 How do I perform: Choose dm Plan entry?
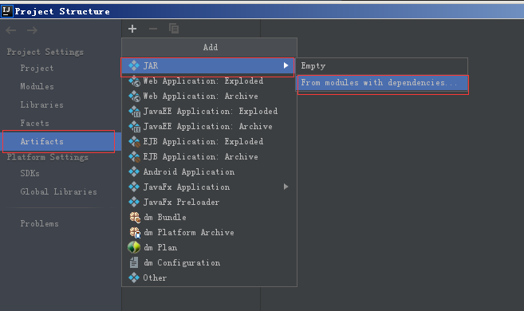(x=209, y=247)
